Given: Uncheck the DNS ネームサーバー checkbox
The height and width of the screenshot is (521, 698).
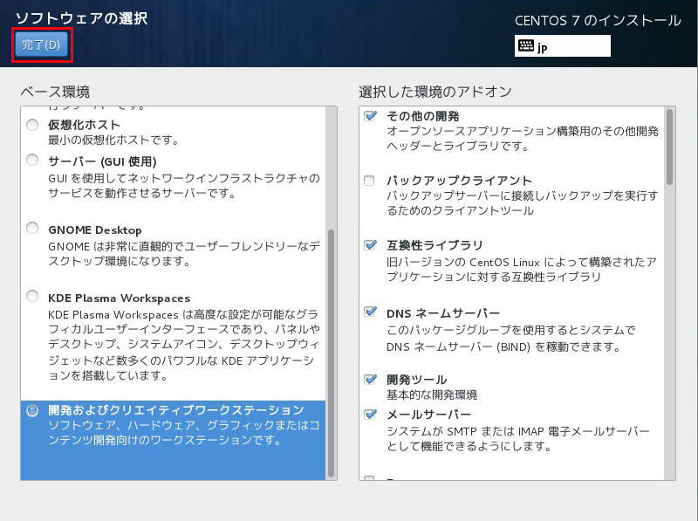Looking at the screenshot, I should pos(370,312).
